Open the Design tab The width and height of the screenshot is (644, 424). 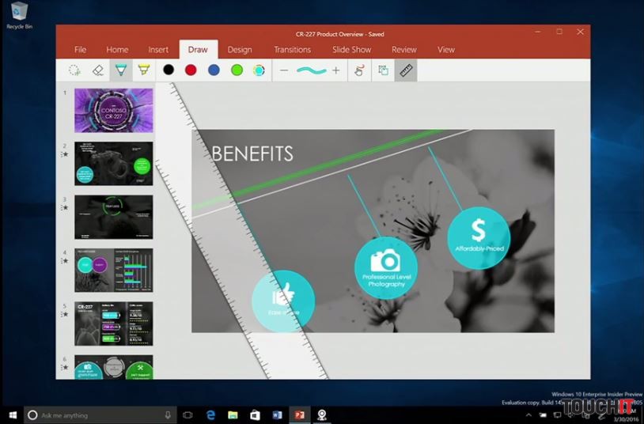click(240, 50)
